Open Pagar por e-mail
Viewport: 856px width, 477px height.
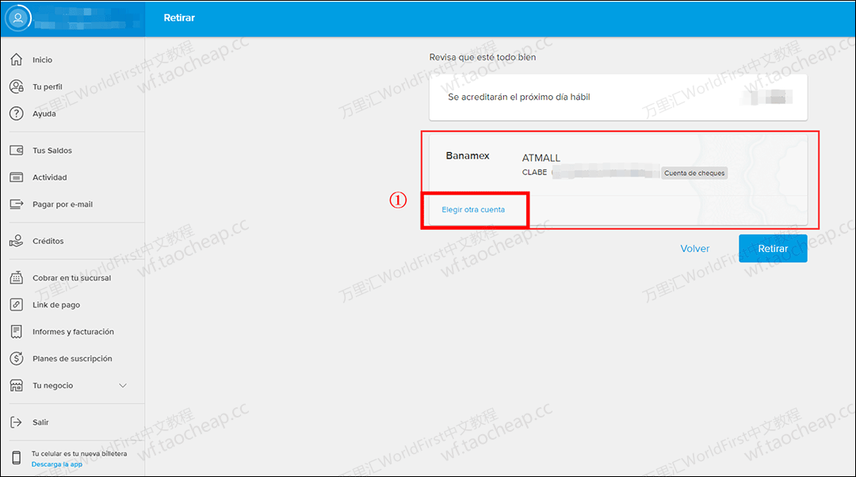click(x=63, y=204)
